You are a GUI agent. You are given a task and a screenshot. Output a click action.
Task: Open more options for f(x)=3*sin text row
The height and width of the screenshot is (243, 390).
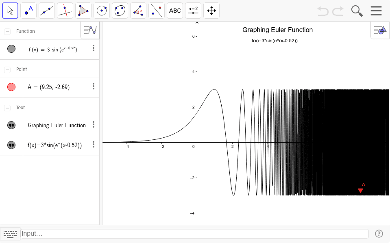pyautogui.click(x=94, y=144)
